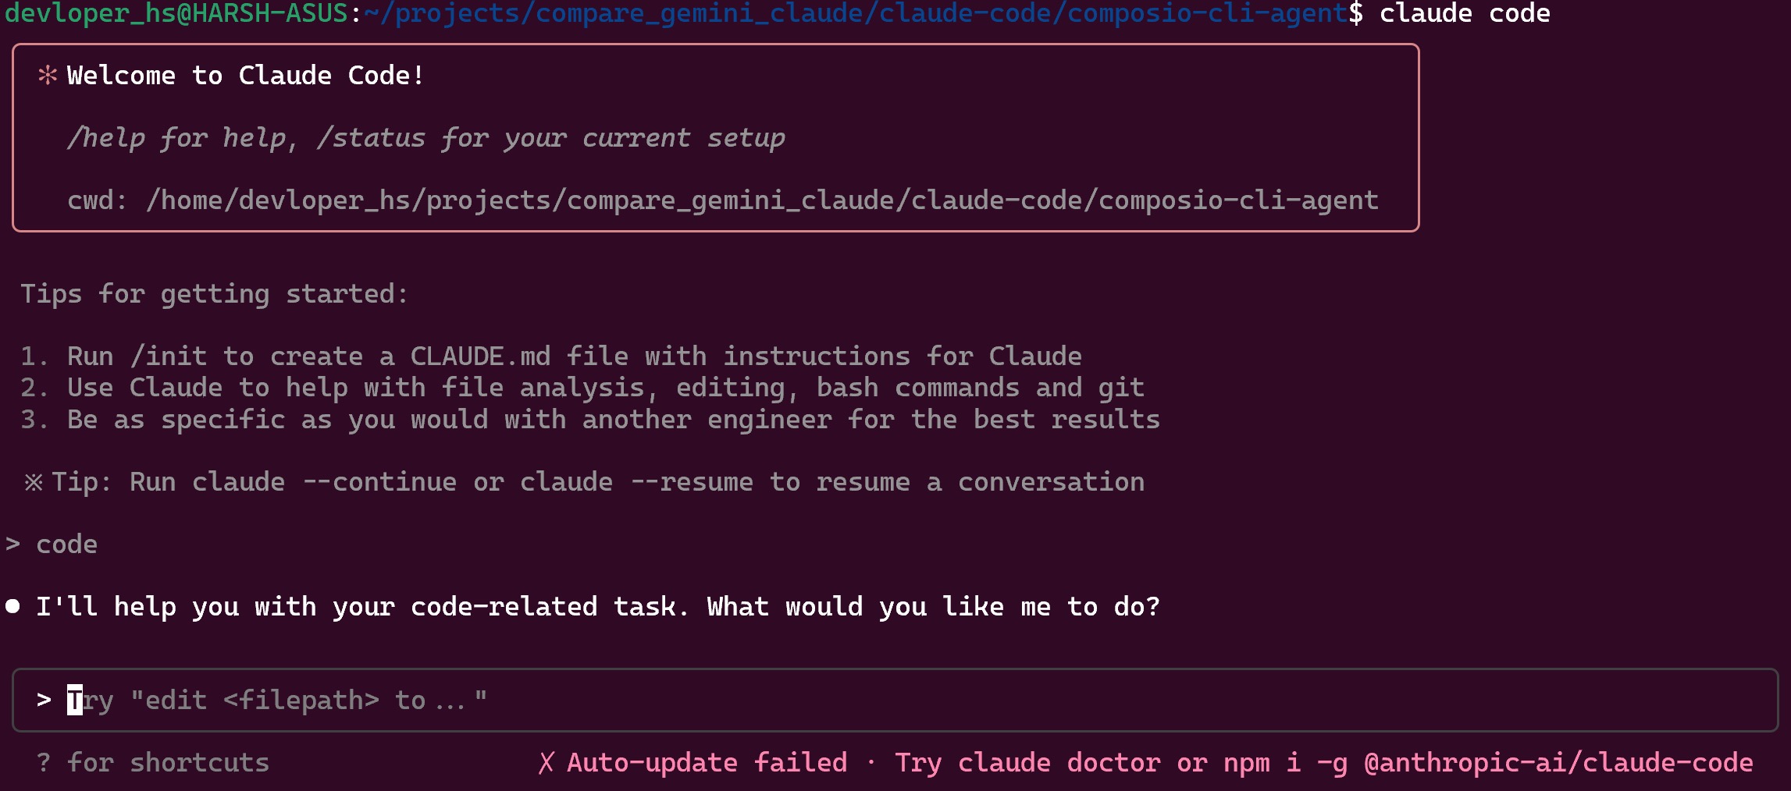Click the tip asterisk symbol before Tip
The width and height of the screenshot is (1791, 791).
click(34, 482)
